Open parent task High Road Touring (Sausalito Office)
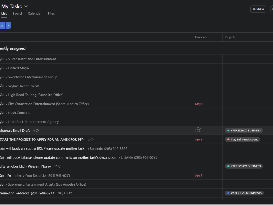 tap(35, 95)
